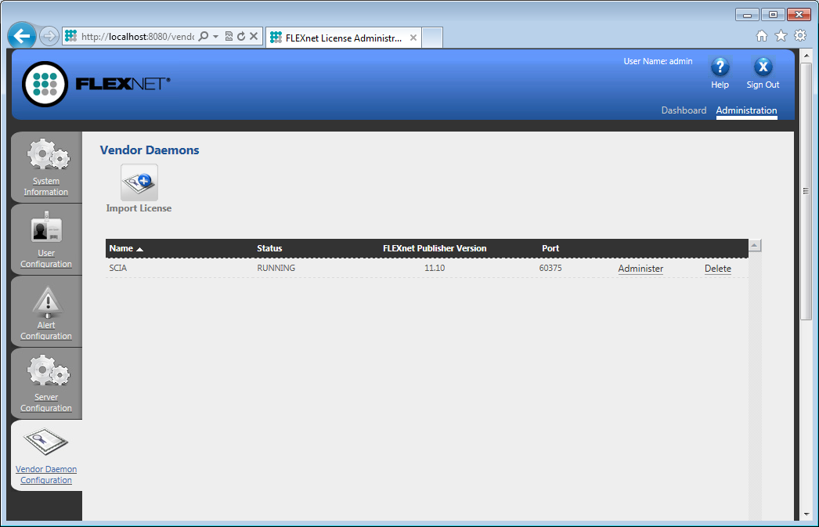Switch to the Administration tab
Image resolution: width=819 pixels, height=527 pixels.
tap(746, 110)
